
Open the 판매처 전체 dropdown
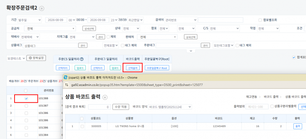pos(157,37)
